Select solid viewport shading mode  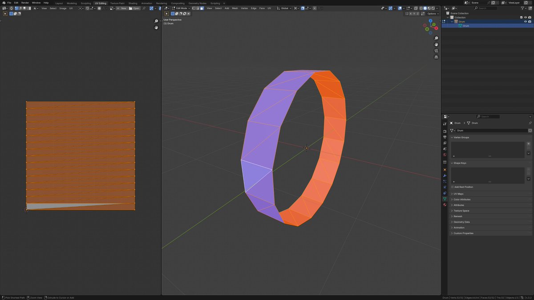[425, 8]
